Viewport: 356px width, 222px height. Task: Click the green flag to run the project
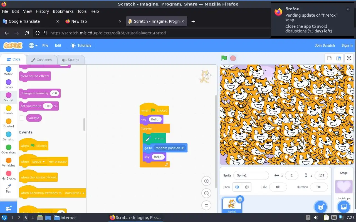[224, 58]
